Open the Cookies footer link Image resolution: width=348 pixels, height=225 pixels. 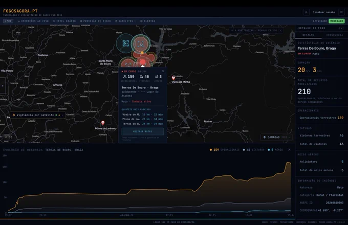pyautogui.click(x=312, y=222)
